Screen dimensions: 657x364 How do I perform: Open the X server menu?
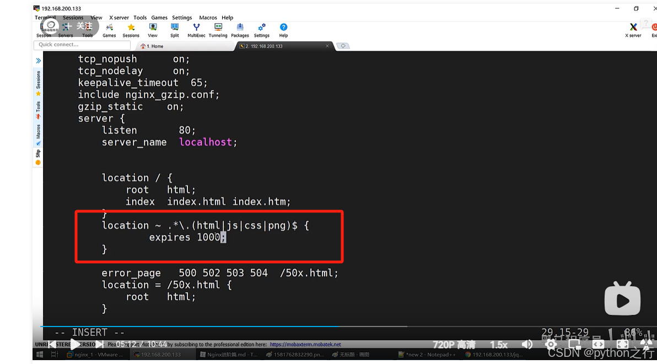[119, 18]
